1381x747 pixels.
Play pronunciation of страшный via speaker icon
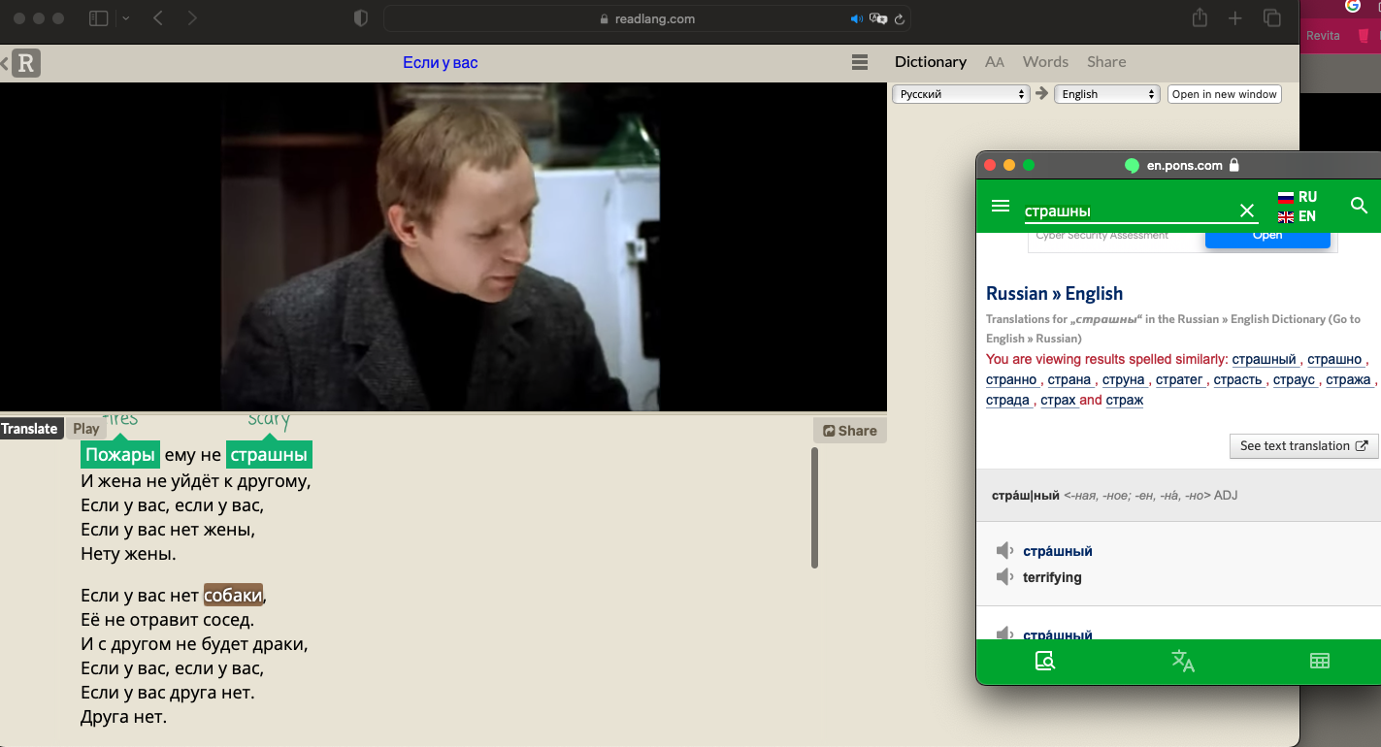(1004, 550)
